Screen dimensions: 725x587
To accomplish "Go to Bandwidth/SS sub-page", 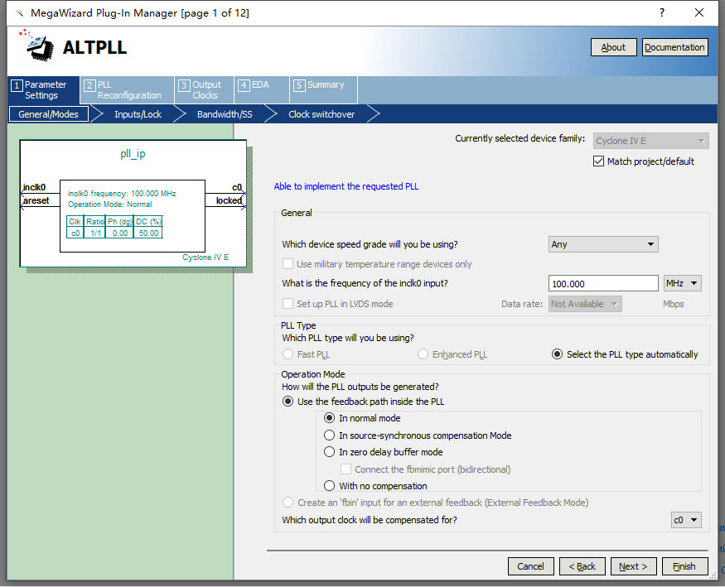I will [225, 114].
